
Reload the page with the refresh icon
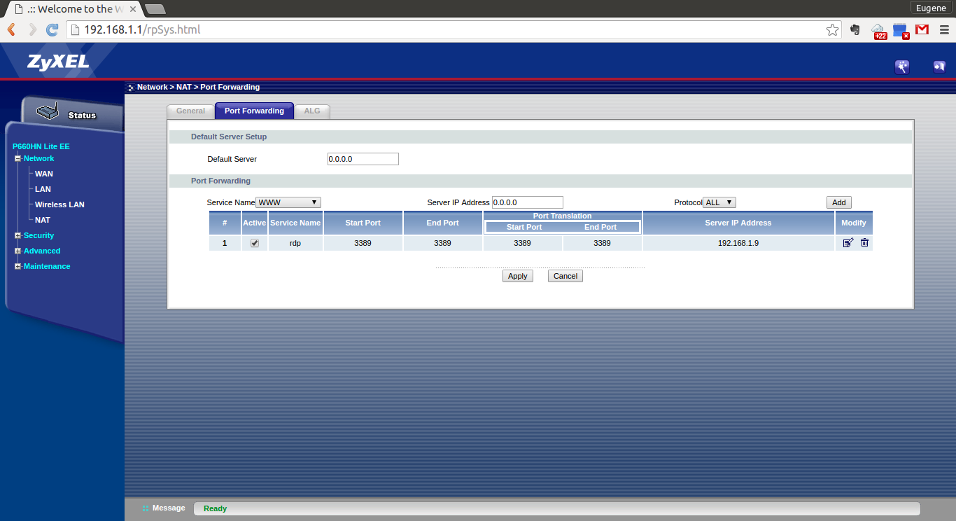pos(52,30)
